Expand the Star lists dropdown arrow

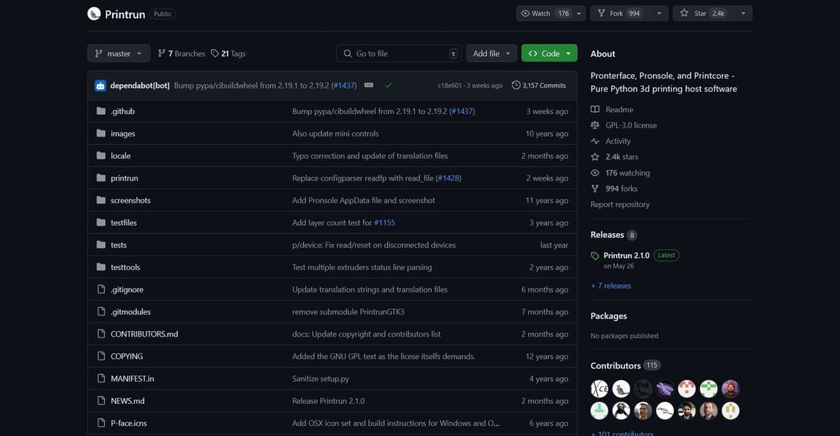coord(742,13)
